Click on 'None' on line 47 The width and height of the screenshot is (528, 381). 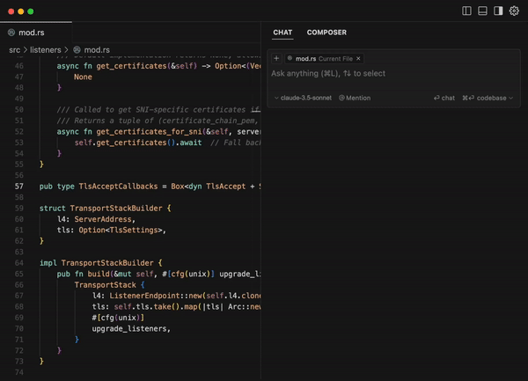pyautogui.click(x=83, y=77)
